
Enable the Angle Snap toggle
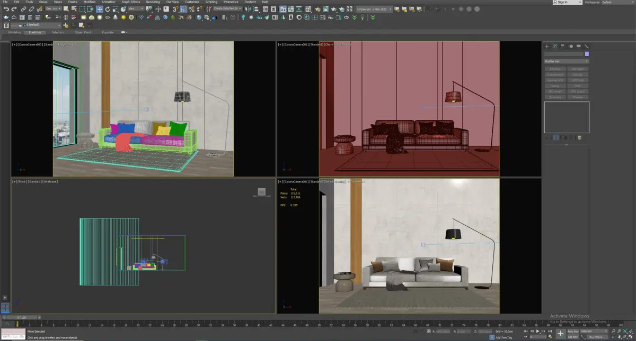pos(183,9)
